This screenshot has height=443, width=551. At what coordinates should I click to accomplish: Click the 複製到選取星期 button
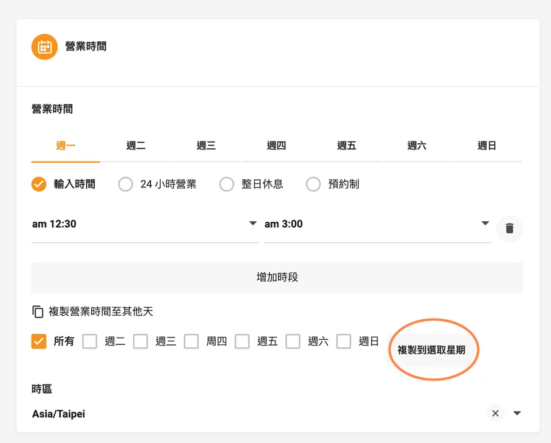click(432, 350)
